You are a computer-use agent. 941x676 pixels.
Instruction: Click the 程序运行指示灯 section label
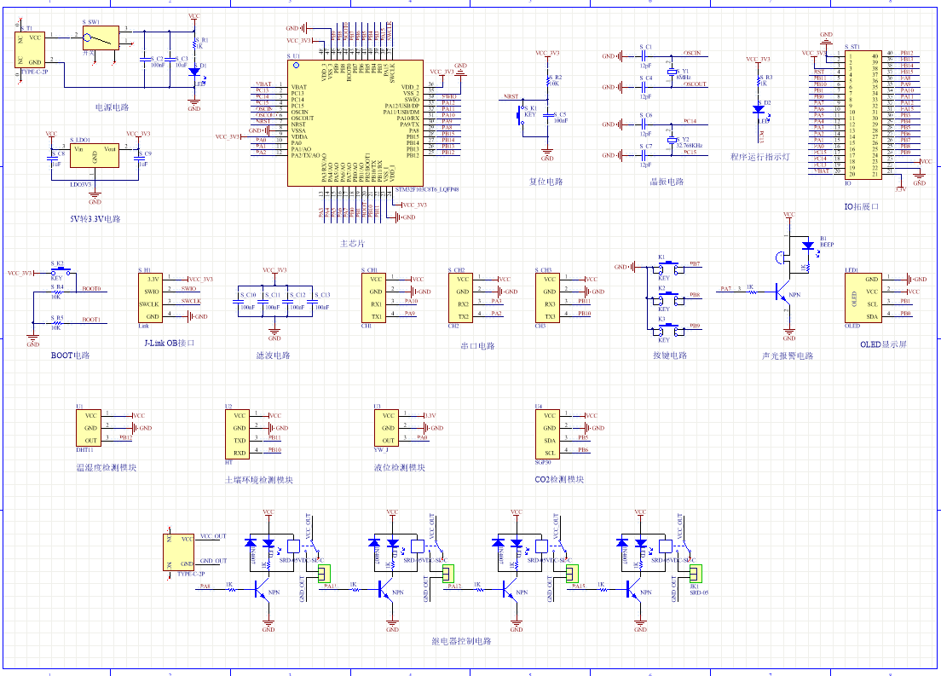[759, 158]
